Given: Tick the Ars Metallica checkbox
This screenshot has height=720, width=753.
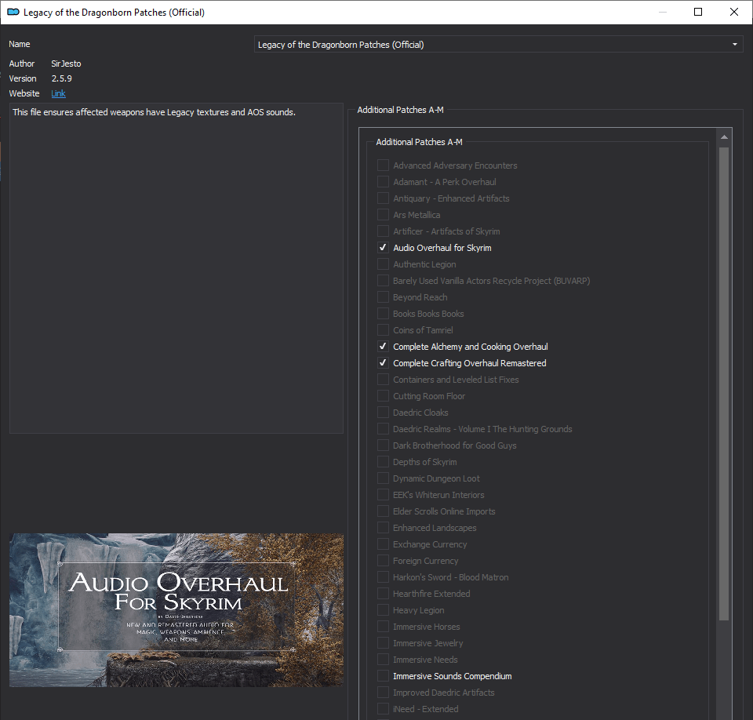Looking at the screenshot, I should 383,215.
